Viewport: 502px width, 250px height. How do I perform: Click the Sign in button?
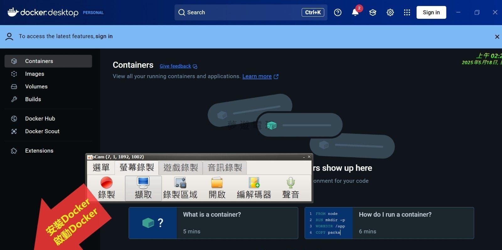(431, 13)
